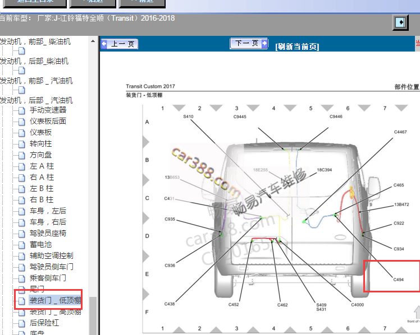This screenshot has height=335, width=420.
Task: Select 发动机,前部_柴油机 tree entry
Action: (35, 41)
